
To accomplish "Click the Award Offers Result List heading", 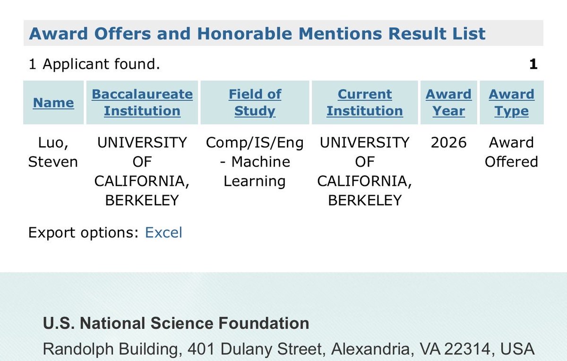I will 257,34.
